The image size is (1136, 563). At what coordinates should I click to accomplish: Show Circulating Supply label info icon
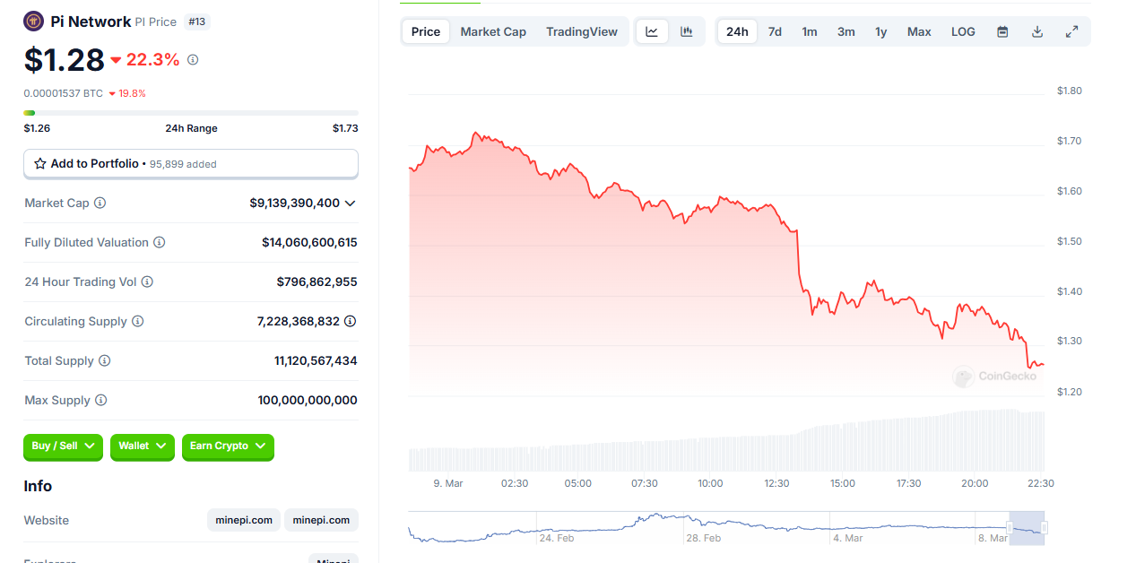[x=137, y=322]
